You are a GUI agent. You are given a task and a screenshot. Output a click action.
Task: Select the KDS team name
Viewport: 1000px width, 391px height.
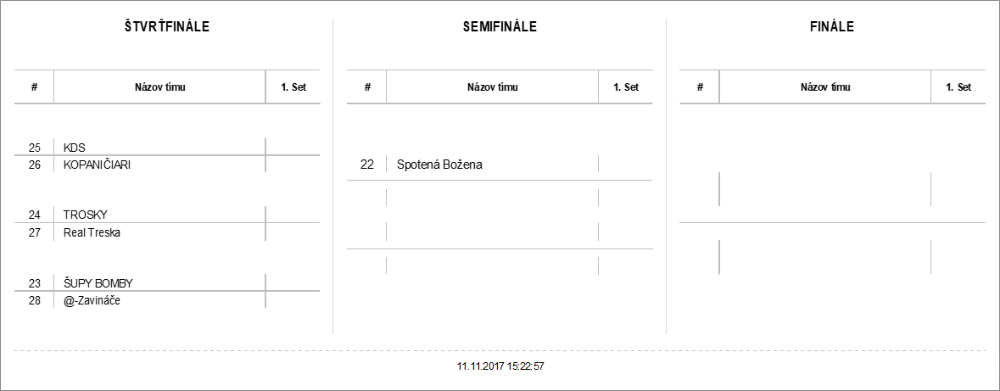pos(75,148)
